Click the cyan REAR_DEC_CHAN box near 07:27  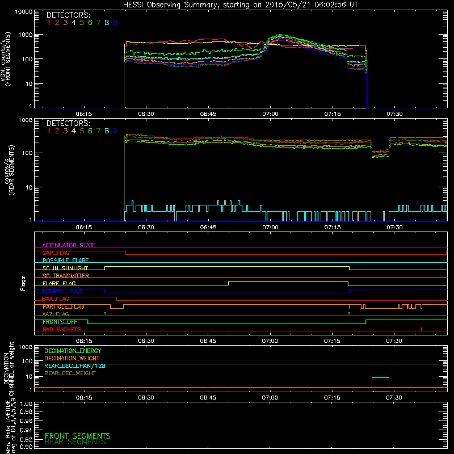(x=380, y=378)
